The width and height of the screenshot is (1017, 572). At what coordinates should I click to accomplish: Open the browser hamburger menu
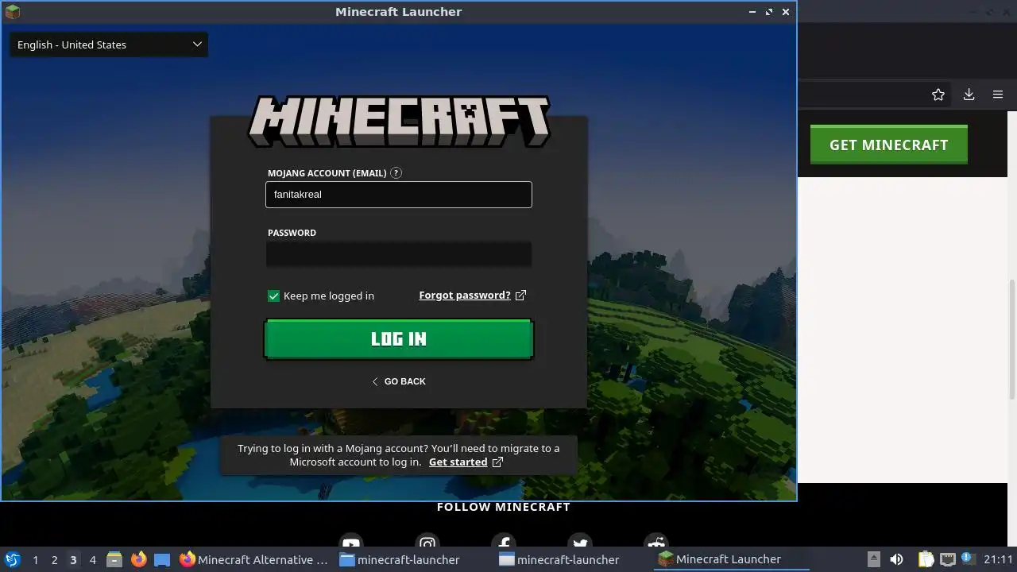coord(998,95)
